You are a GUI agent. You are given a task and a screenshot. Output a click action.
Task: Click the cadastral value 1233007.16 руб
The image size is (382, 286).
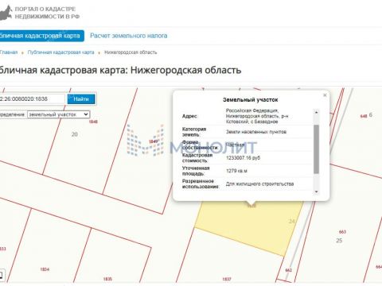point(243,158)
